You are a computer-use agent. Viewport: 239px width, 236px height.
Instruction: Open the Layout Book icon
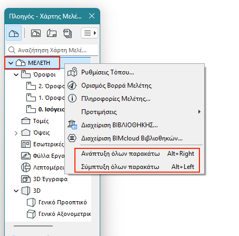(52, 33)
